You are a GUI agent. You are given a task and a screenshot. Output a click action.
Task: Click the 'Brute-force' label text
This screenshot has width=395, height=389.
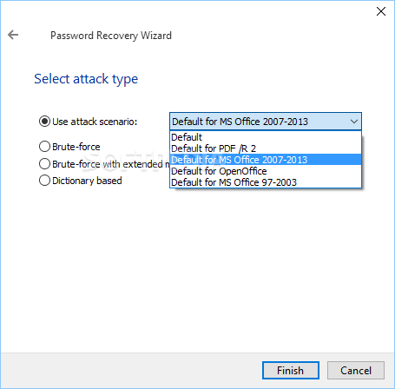coord(76,147)
